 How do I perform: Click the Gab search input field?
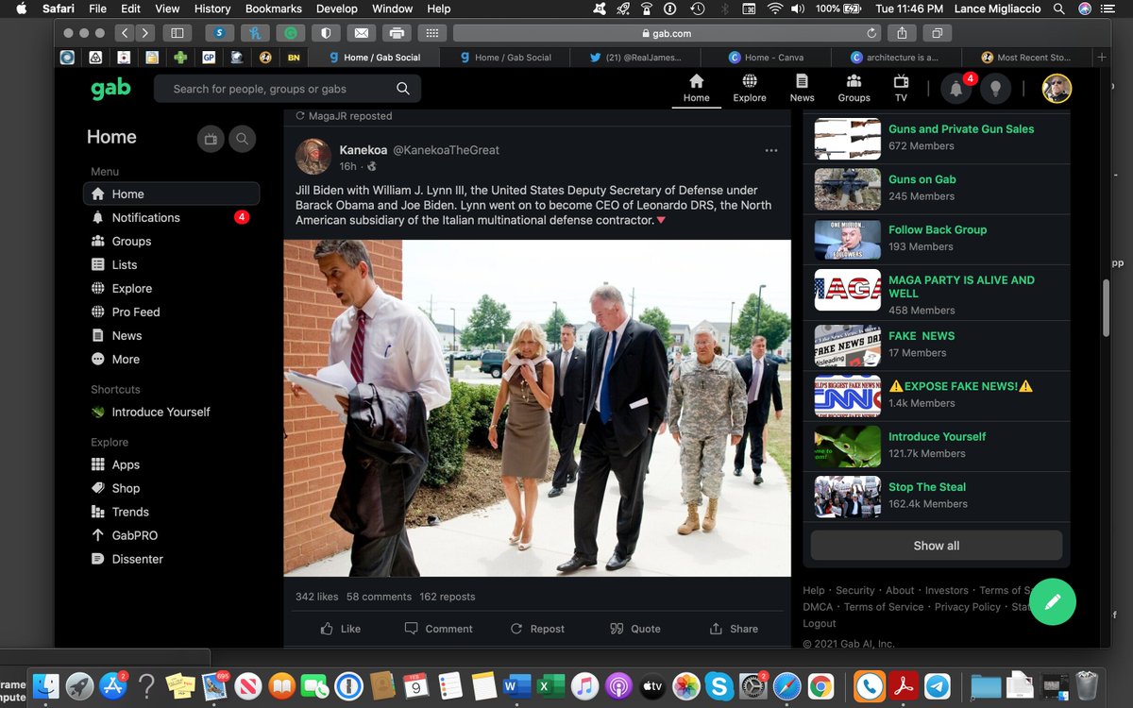tap(283, 89)
